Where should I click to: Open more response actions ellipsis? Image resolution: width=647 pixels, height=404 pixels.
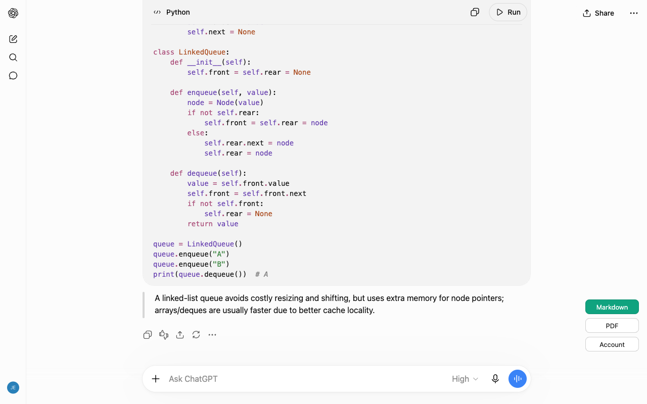(212, 335)
